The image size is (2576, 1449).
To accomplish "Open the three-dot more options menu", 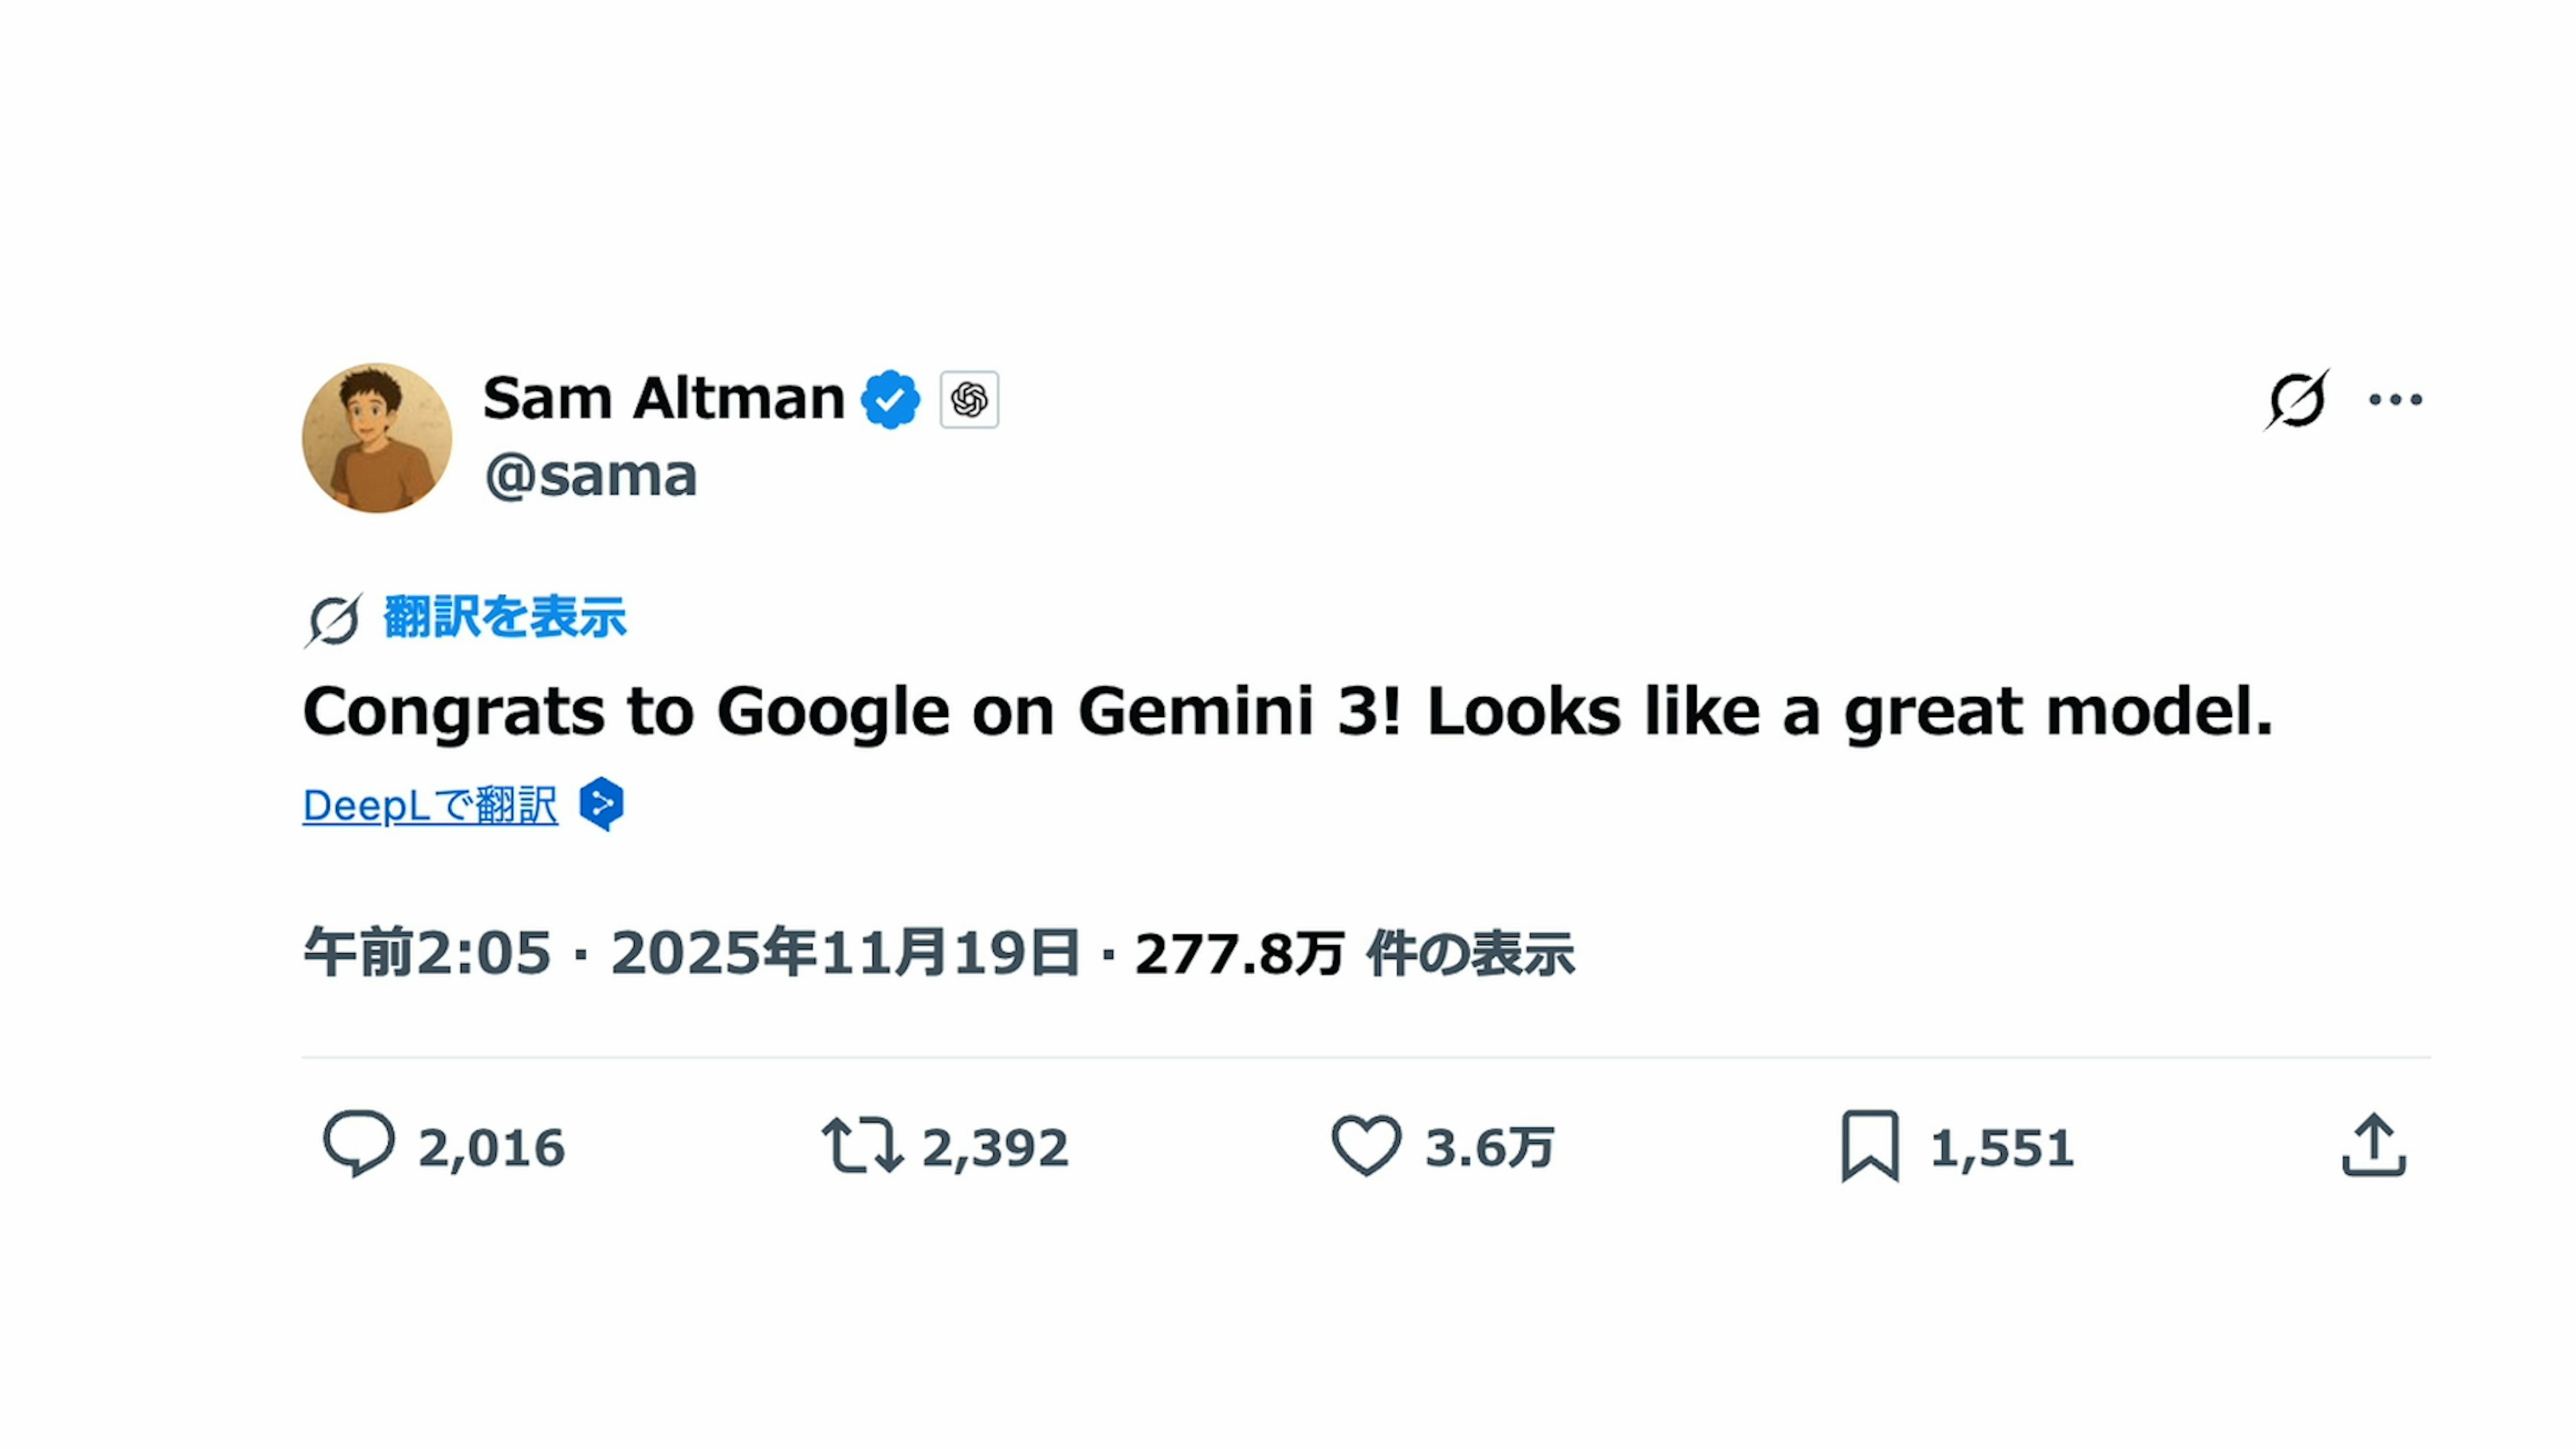I will tap(2395, 400).
